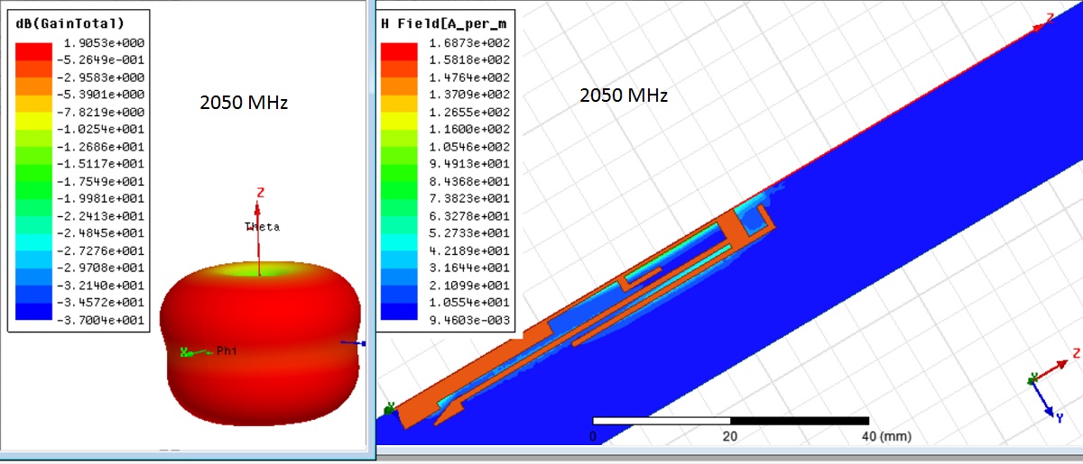
Task: Click the 1.1600e+002 H field legend value
Action: tap(470, 130)
